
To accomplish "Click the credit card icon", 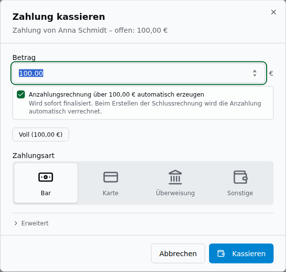I will point(111,177).
